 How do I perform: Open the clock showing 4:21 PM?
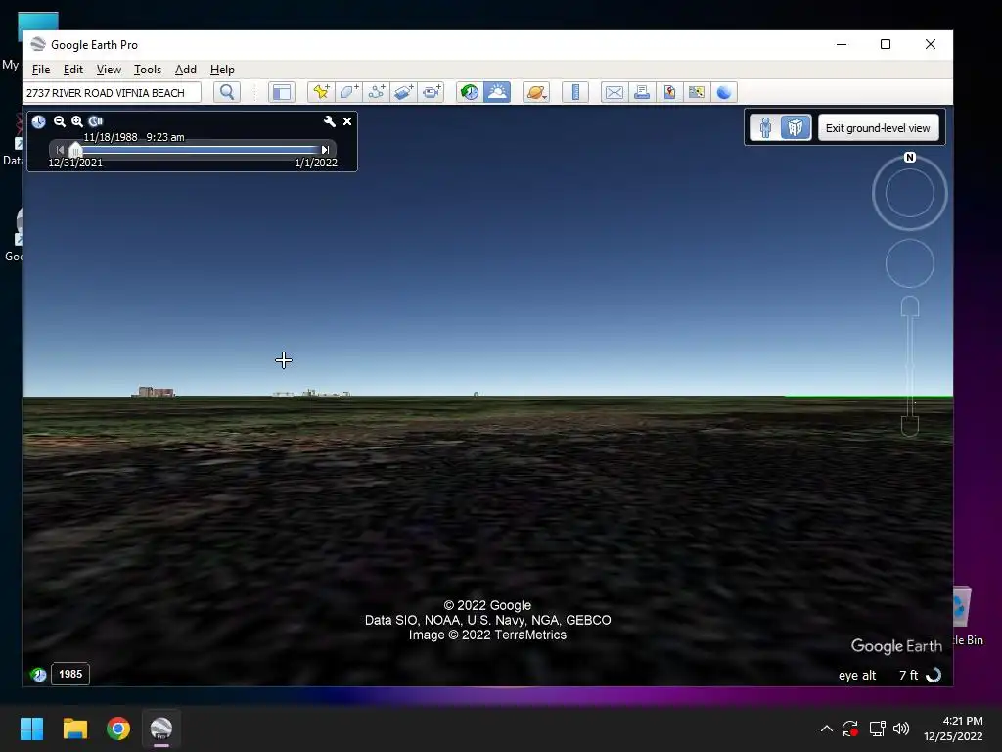pos(953,728)
